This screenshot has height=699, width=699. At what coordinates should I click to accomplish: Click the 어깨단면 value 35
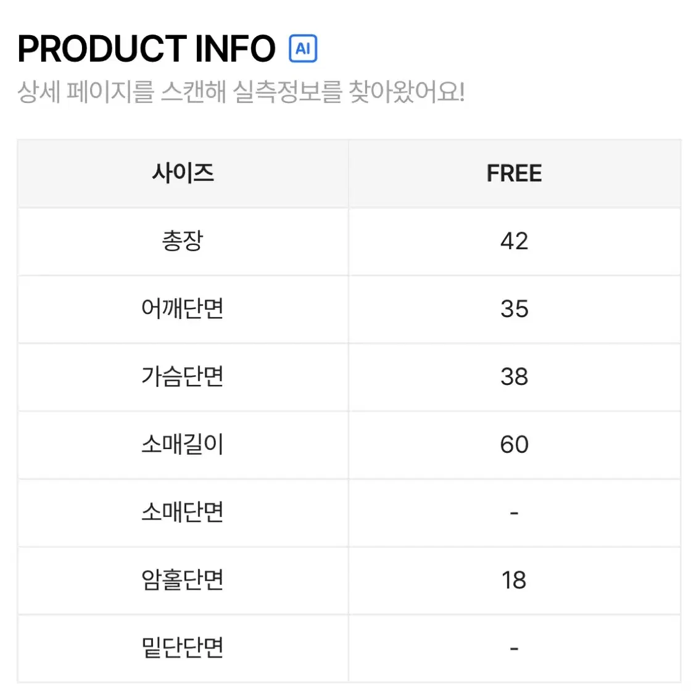coord(515,309)
